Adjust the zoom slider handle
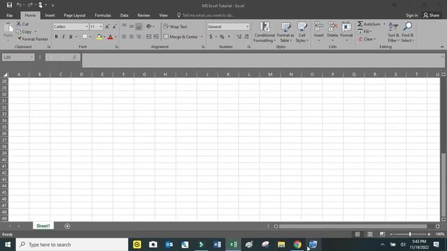The image size is (447, 251). coord(410,234)
